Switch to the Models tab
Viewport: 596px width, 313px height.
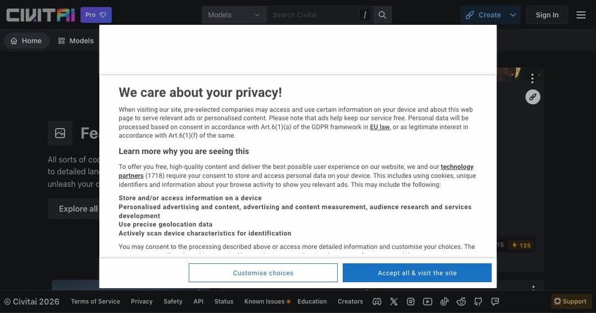pos(76,41)
